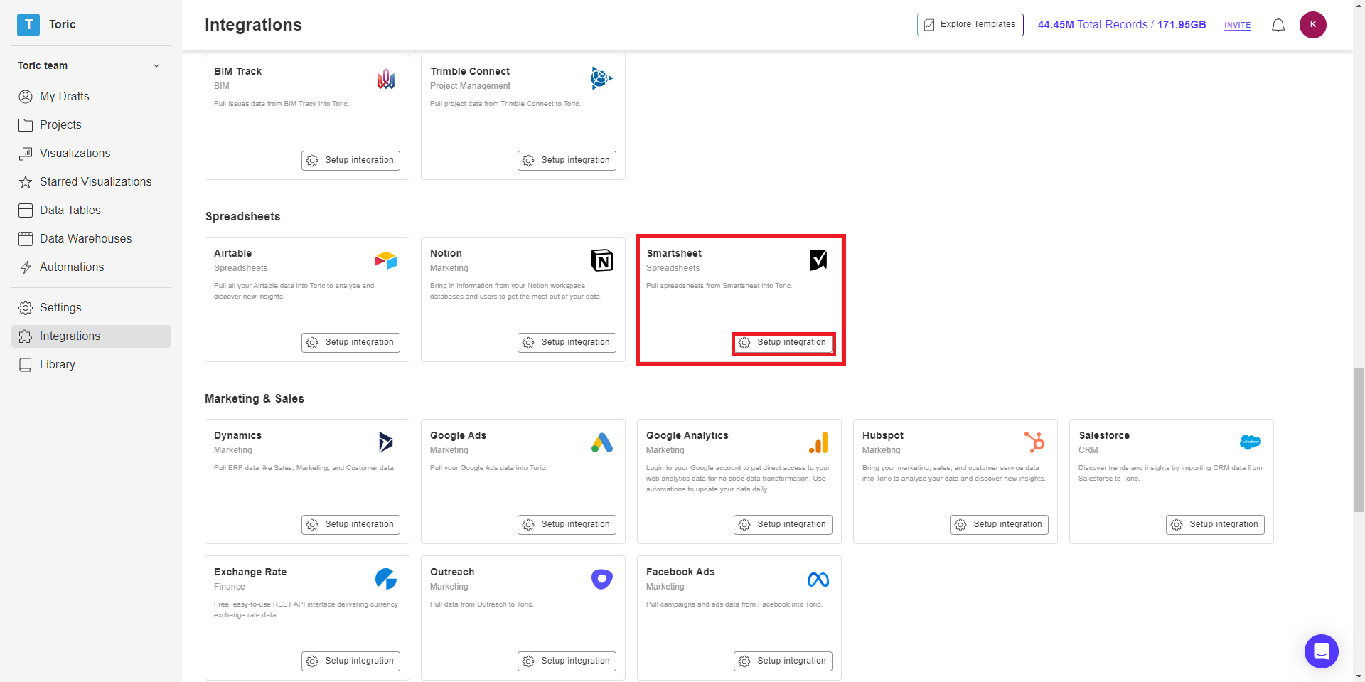The image size is (1365, 682).
Task: Click the Explore Templates button
Action: 970,25
